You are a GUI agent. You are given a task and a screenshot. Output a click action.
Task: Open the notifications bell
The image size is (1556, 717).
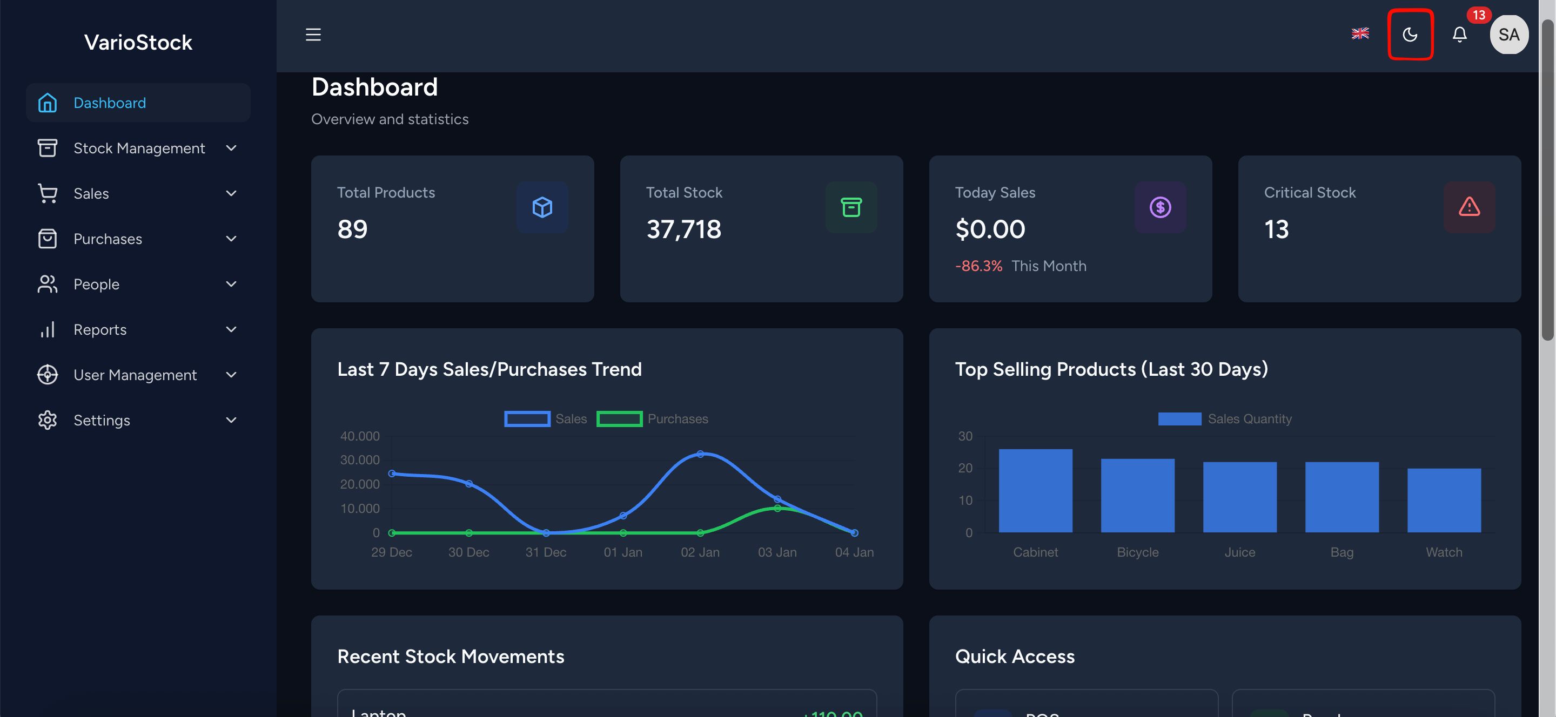(1459, 35)
